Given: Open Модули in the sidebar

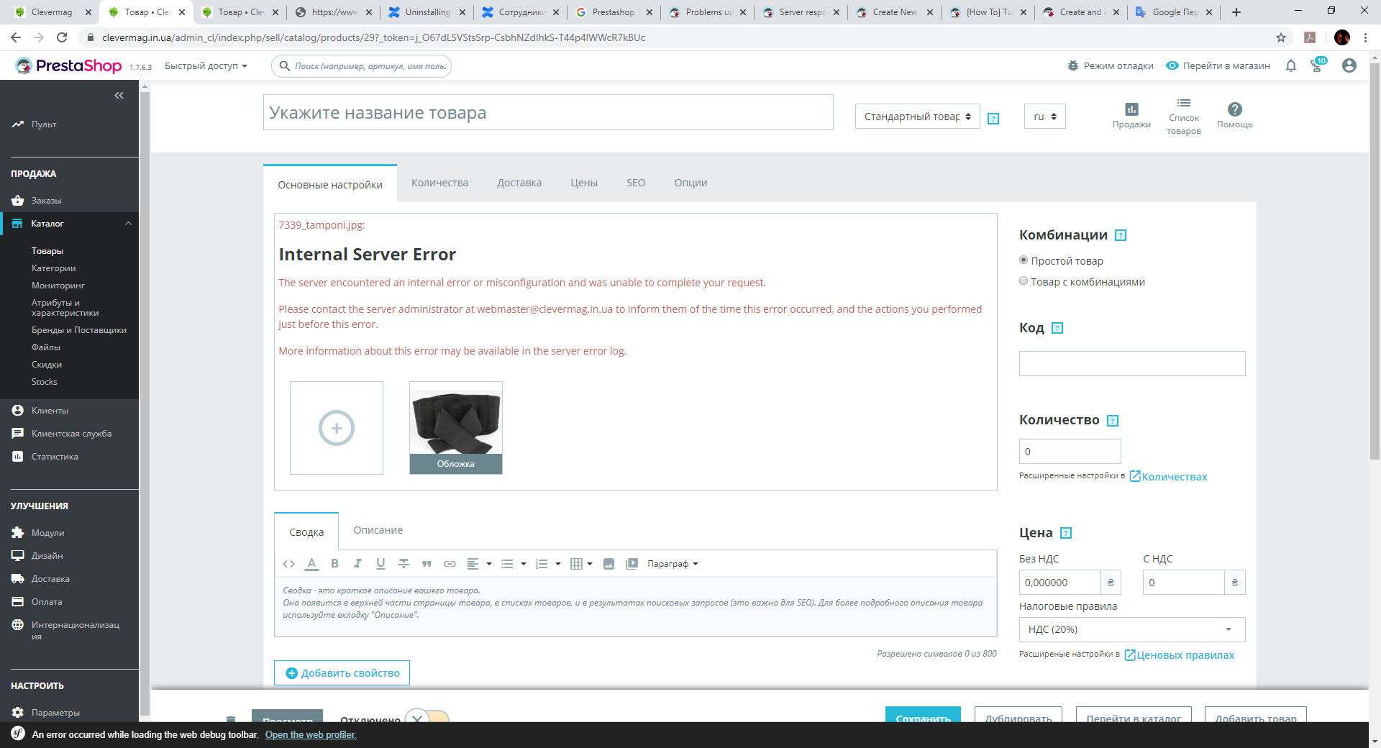Looking at the screenshot, I should [x=47, y=533].
